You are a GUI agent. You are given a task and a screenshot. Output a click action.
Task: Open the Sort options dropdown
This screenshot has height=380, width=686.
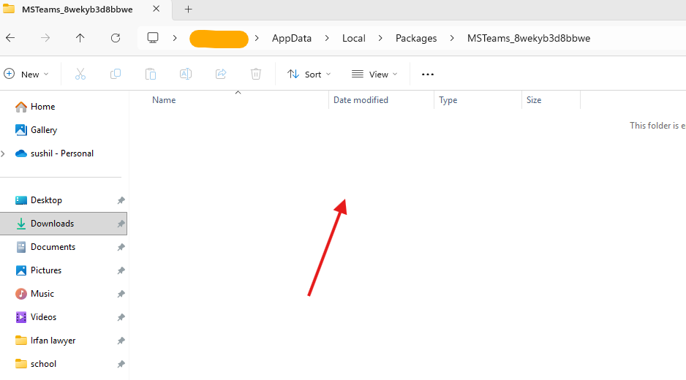309,74
